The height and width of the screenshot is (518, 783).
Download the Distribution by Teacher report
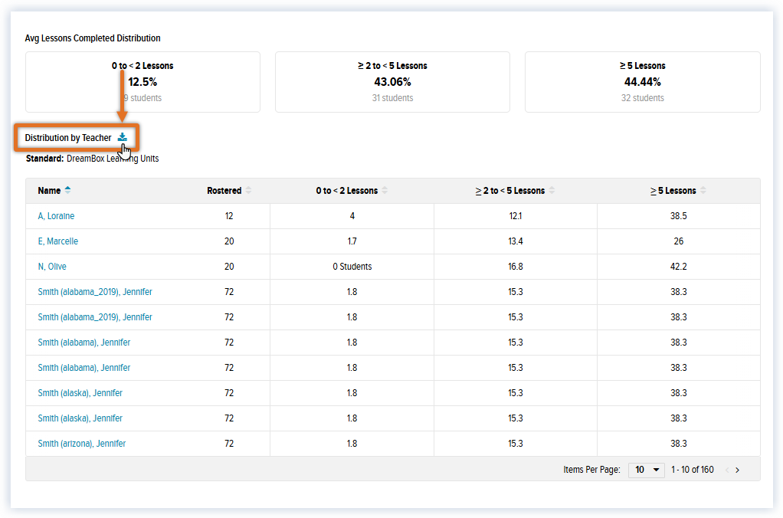123,137
